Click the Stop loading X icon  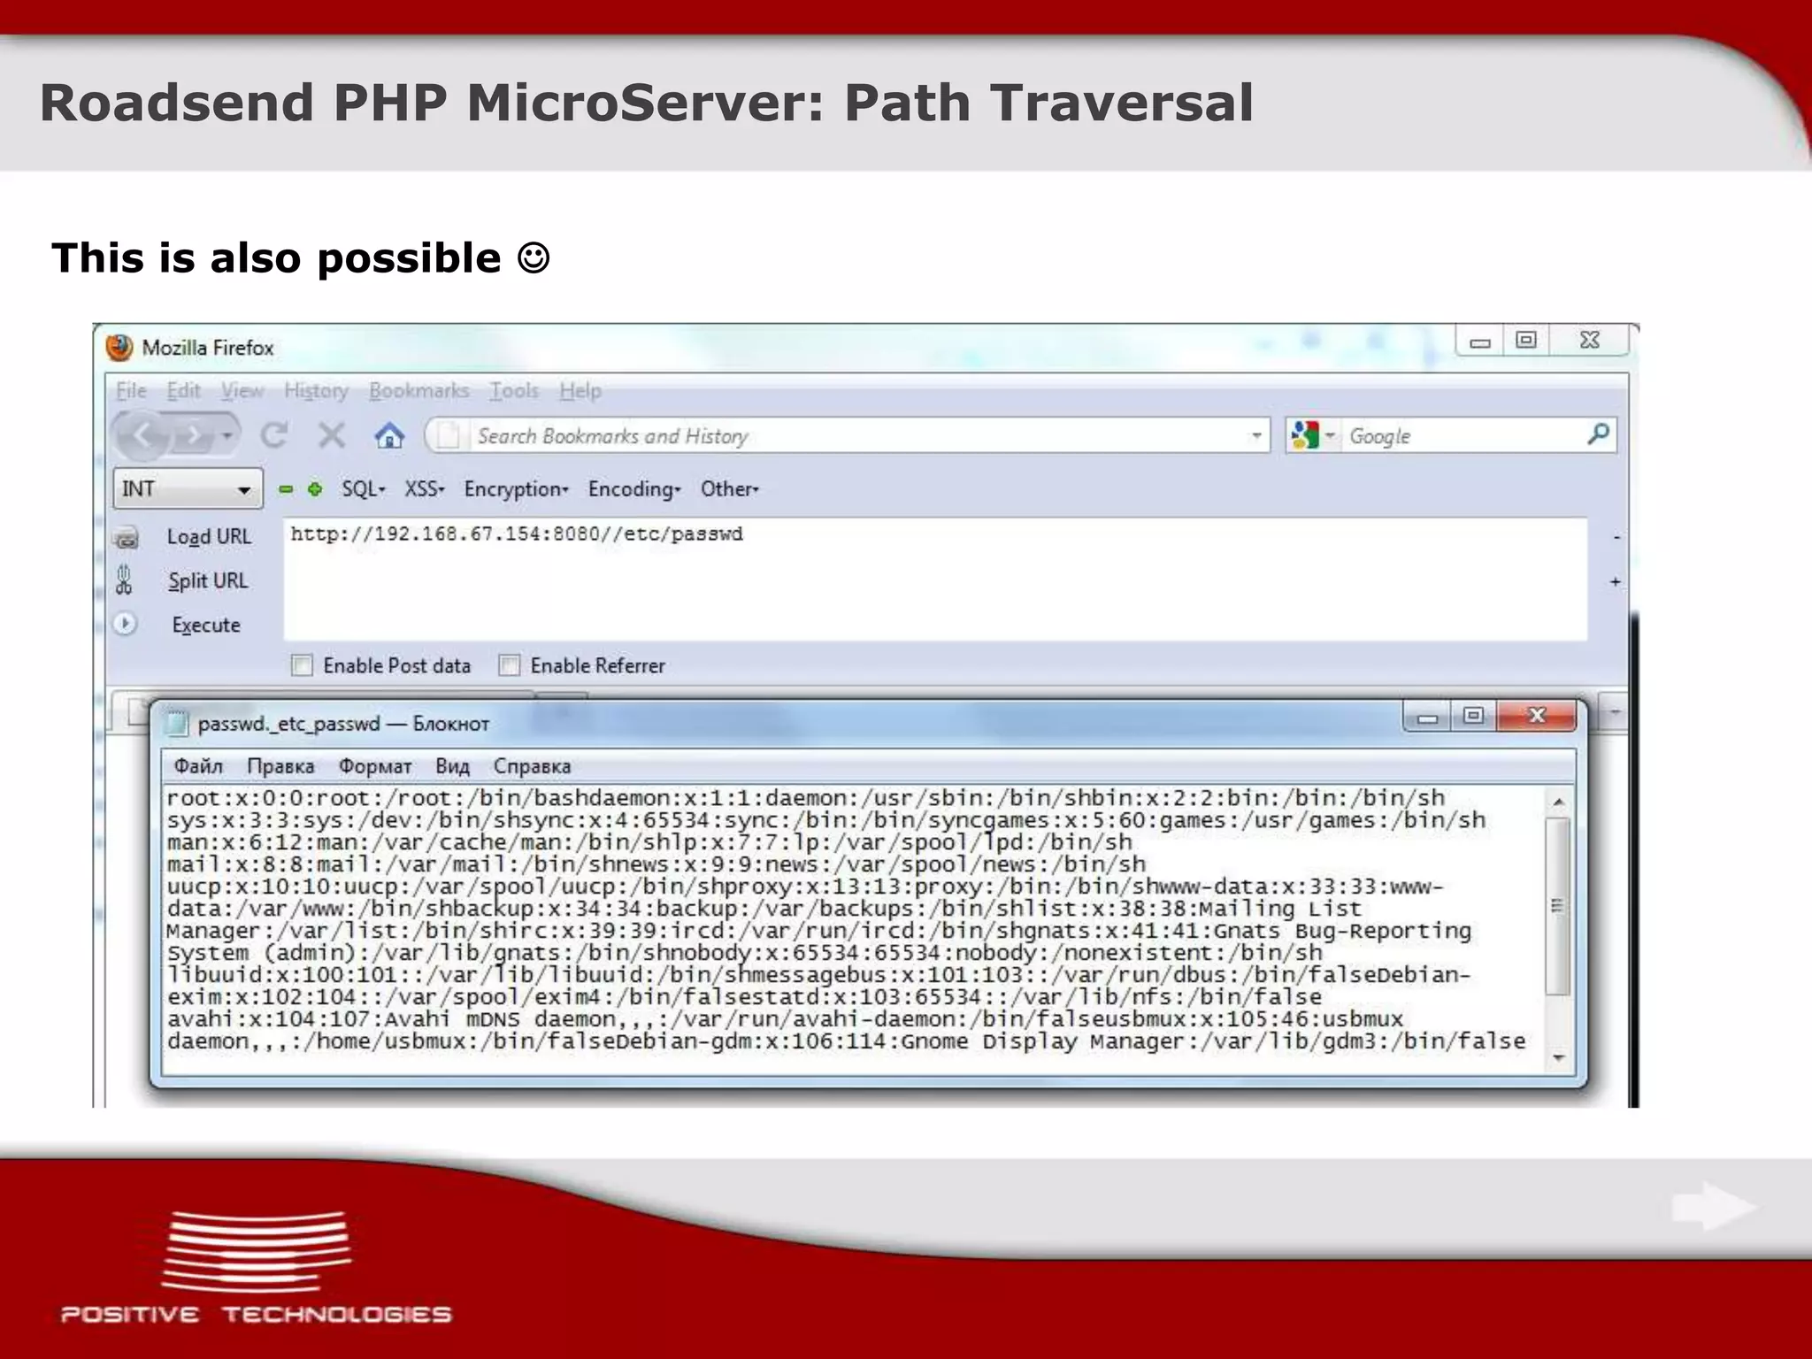click(x=332, y=435)
